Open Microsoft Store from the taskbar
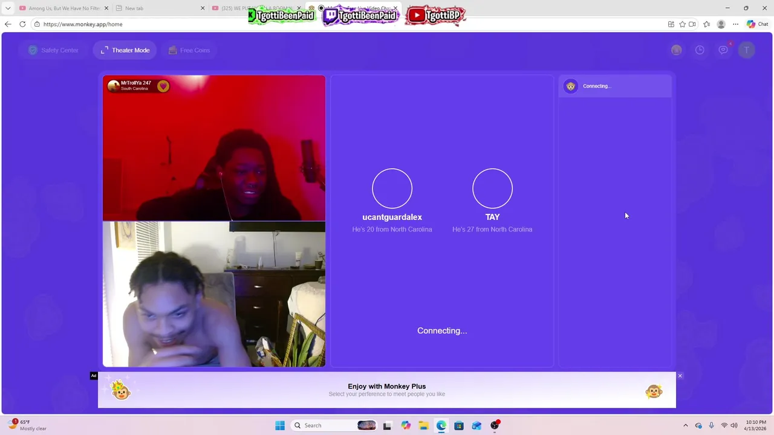Image resolution: width=774 pixels, height=435 pixels. point(459,425)
